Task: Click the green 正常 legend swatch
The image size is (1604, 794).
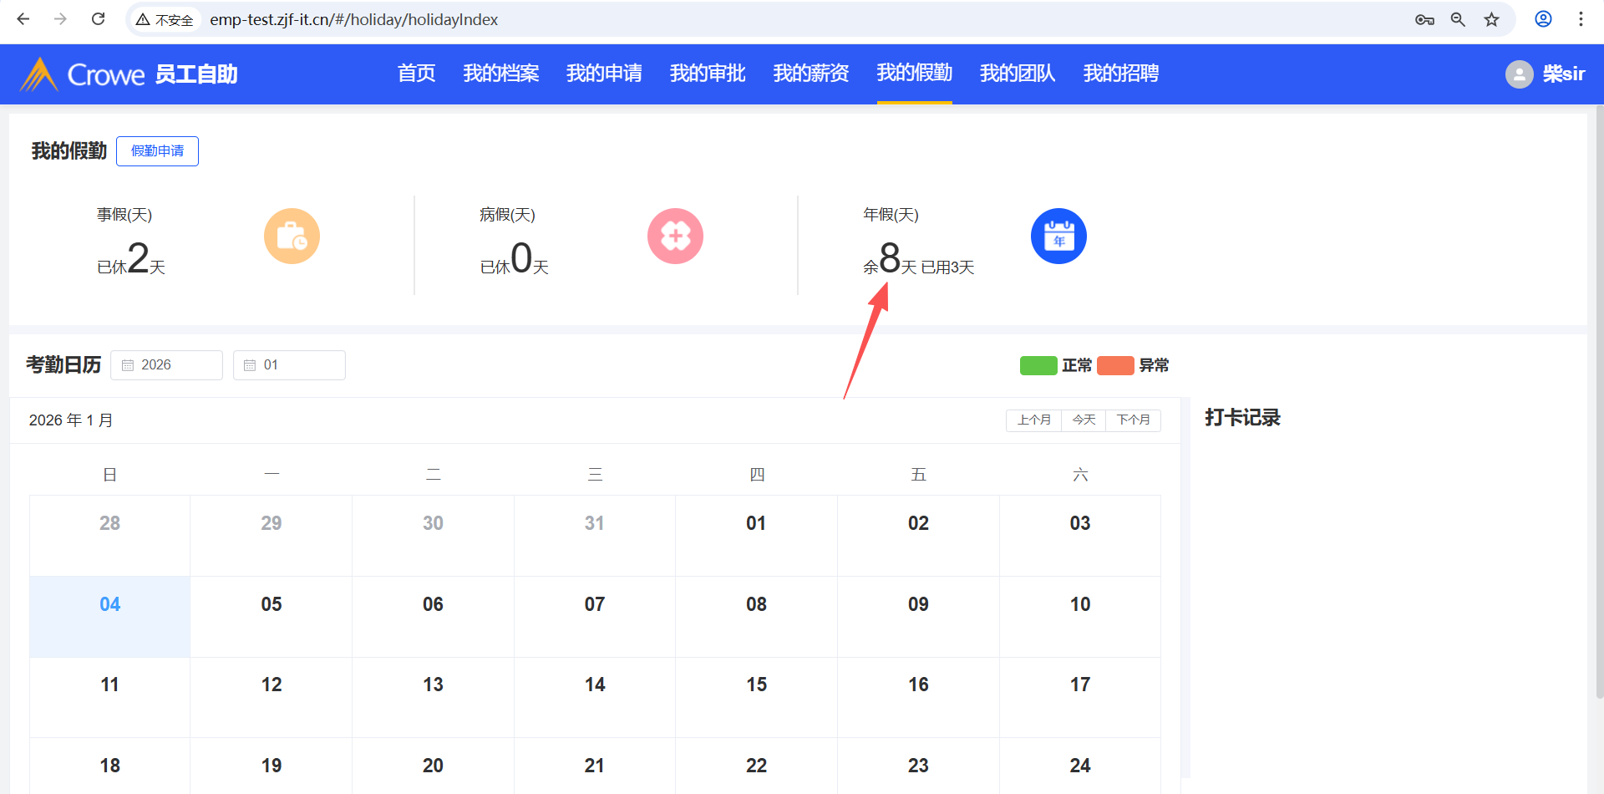Action: click(1038, 365)
